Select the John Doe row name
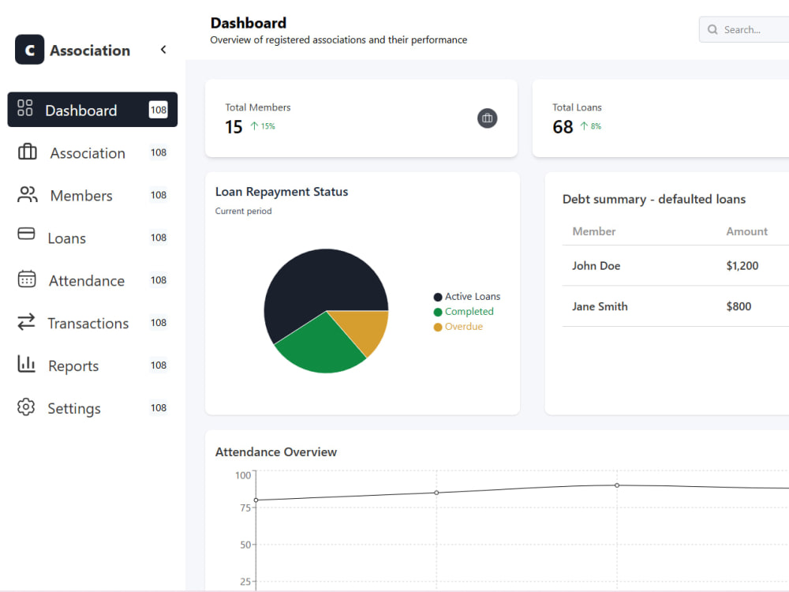Image resolution: width=789 pixels, height=592 pixels. (596, 266)
